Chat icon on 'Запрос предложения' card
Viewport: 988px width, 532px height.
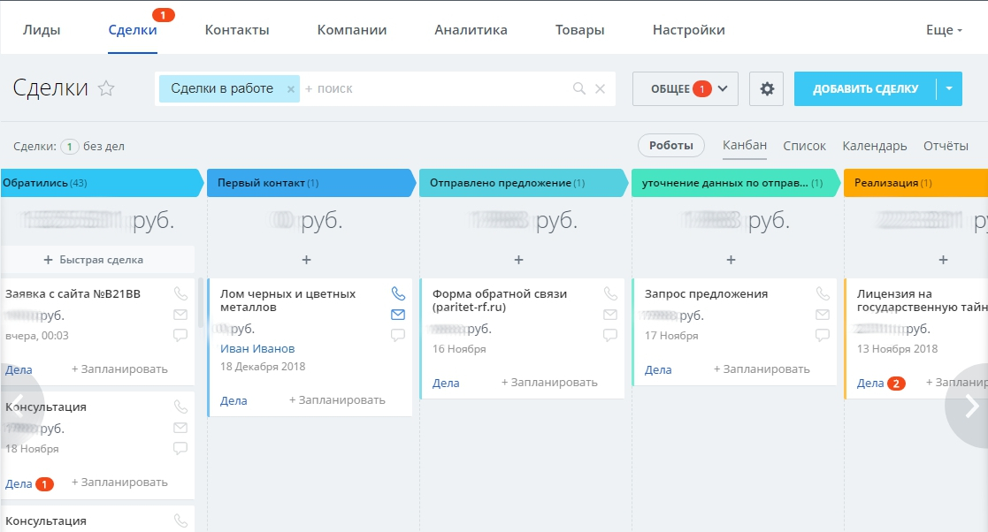823,335
